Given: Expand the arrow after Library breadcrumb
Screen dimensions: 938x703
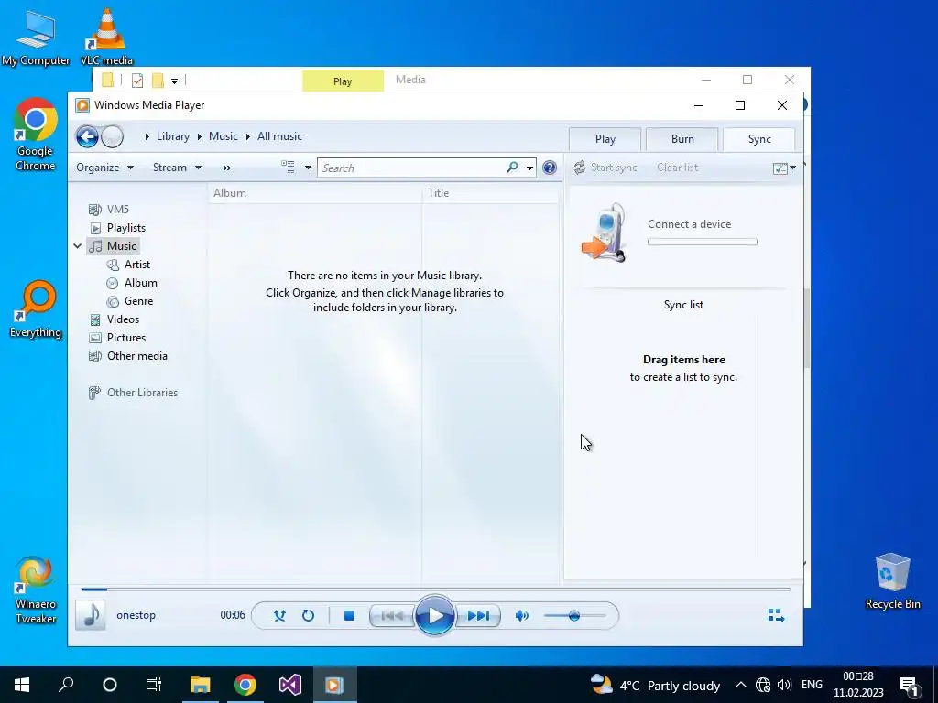Looking at the screenshot, I should point(199,137).
